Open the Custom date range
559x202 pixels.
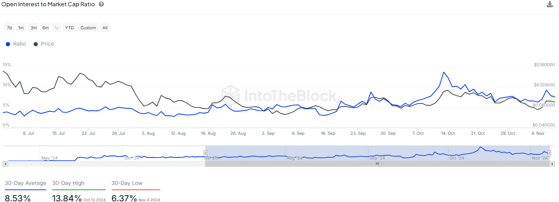coord(88,28)
